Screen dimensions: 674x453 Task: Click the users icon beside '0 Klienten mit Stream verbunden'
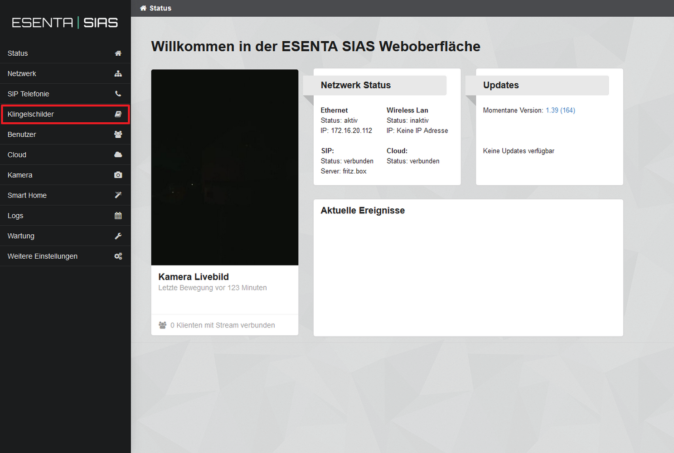162,325
